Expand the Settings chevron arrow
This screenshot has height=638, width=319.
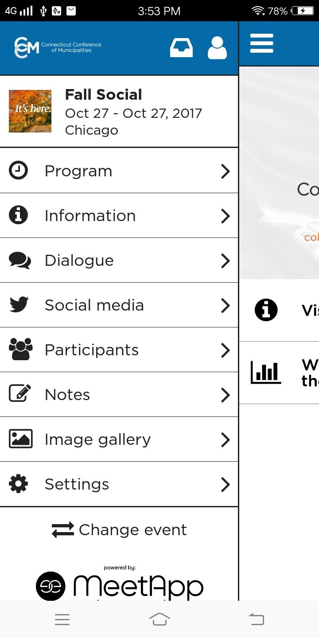pyautogui.click(x=226, y=484)
